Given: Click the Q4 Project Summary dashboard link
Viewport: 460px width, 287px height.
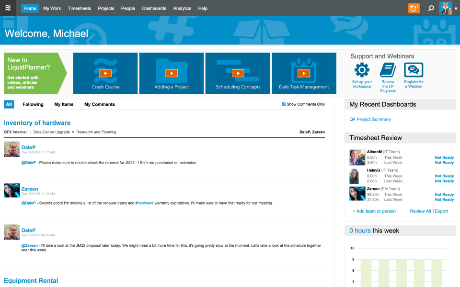Looking at the screenshot, I should (370, 119).
